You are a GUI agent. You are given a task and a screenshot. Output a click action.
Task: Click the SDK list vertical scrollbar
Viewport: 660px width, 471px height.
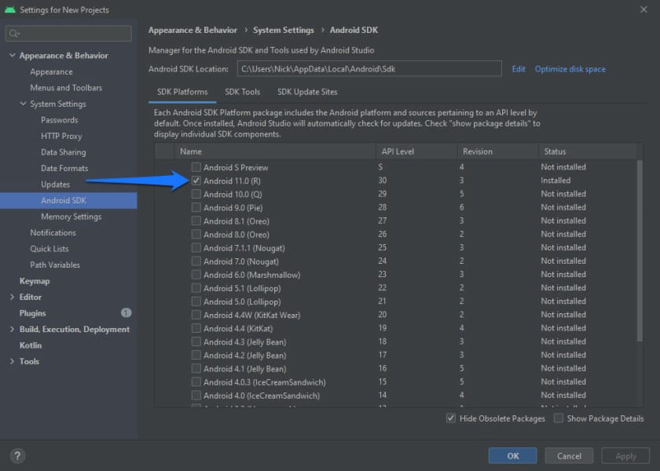coord(640,250)
